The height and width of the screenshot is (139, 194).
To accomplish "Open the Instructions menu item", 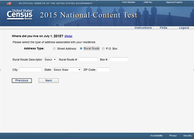I will tap(143, 28).
